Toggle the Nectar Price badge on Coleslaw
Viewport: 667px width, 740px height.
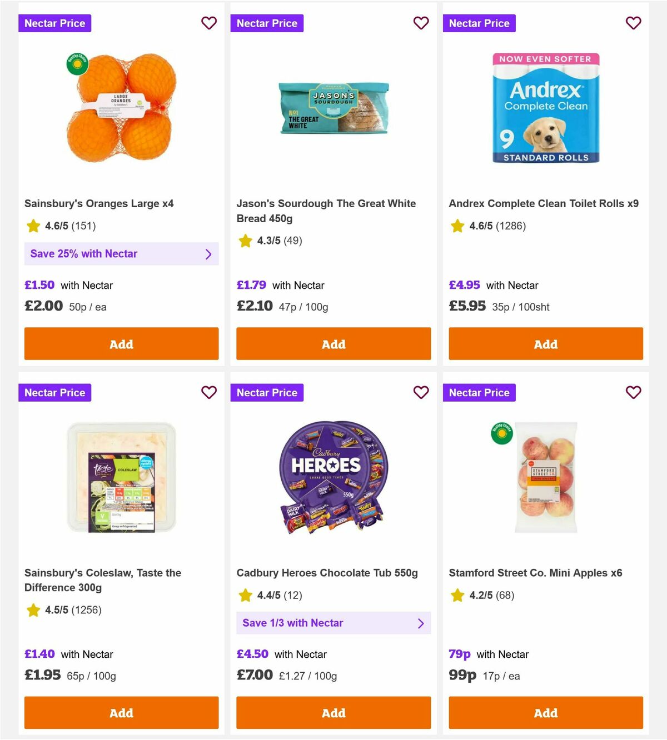coord(54,392)
